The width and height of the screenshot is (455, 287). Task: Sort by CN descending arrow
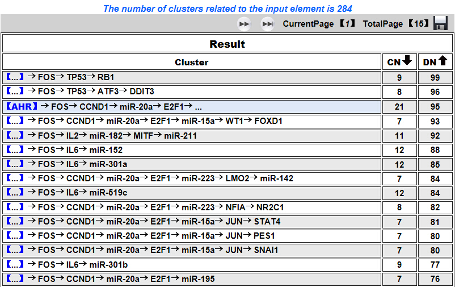[407, 61]
